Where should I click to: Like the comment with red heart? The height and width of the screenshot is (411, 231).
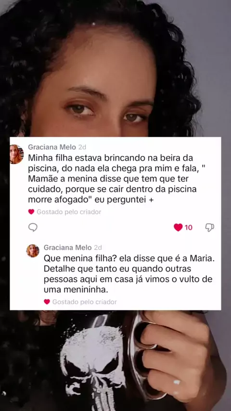178,227
